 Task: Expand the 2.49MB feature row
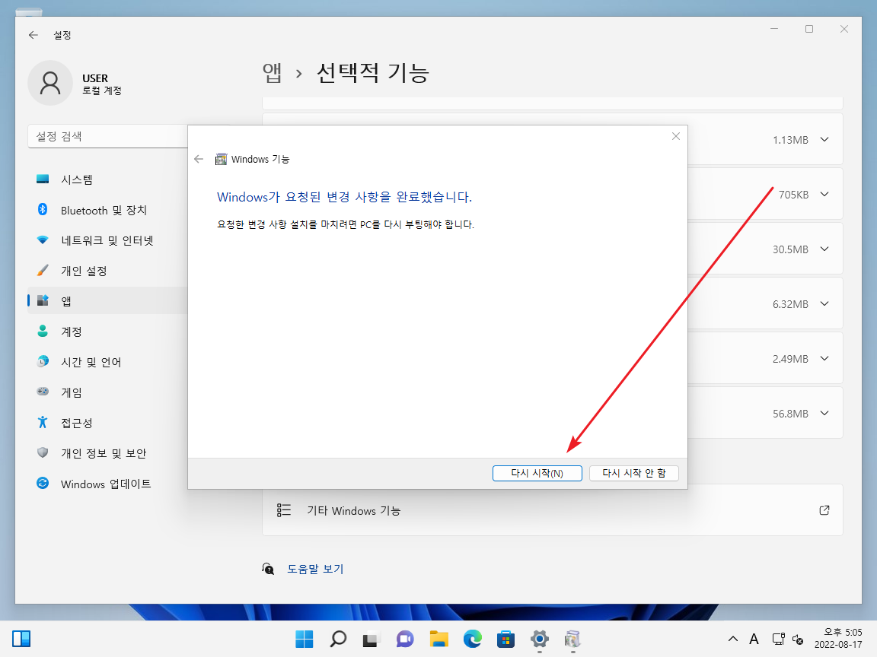pyautogui.click(x=824, y=359)
